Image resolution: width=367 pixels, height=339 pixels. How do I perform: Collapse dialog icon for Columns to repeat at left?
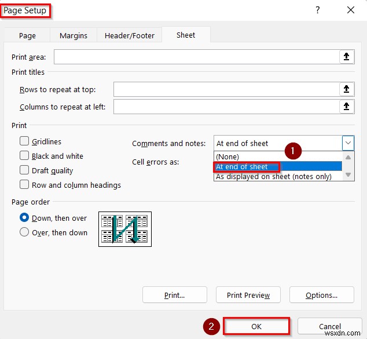point(346,107)
